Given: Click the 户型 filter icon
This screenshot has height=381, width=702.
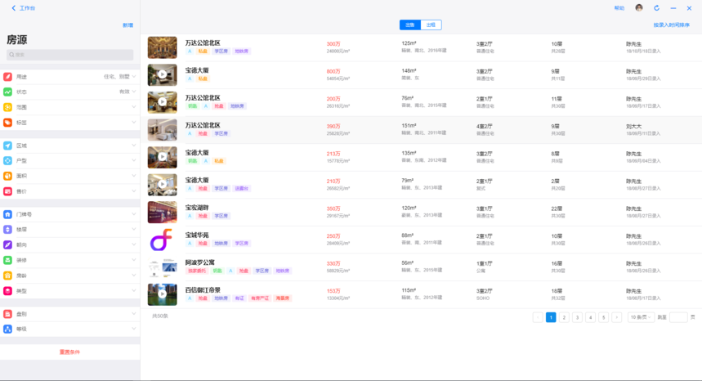Looking at the screenshot, I should point(7,161).
